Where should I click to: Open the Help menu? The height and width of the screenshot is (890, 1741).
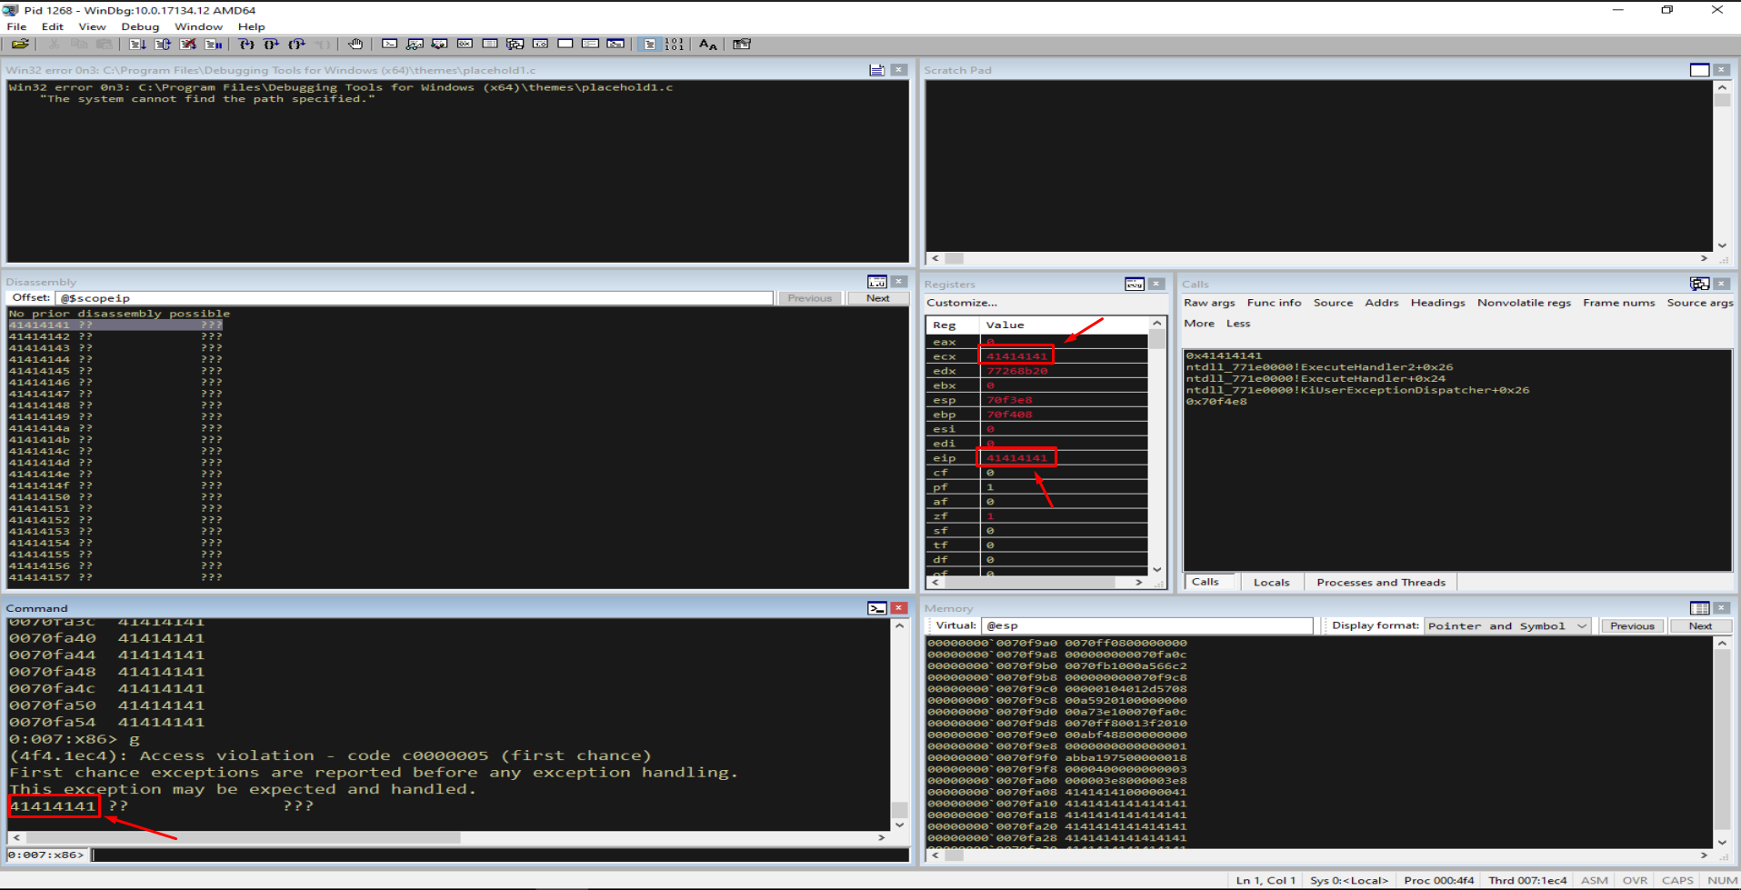(x=251, y=26)
